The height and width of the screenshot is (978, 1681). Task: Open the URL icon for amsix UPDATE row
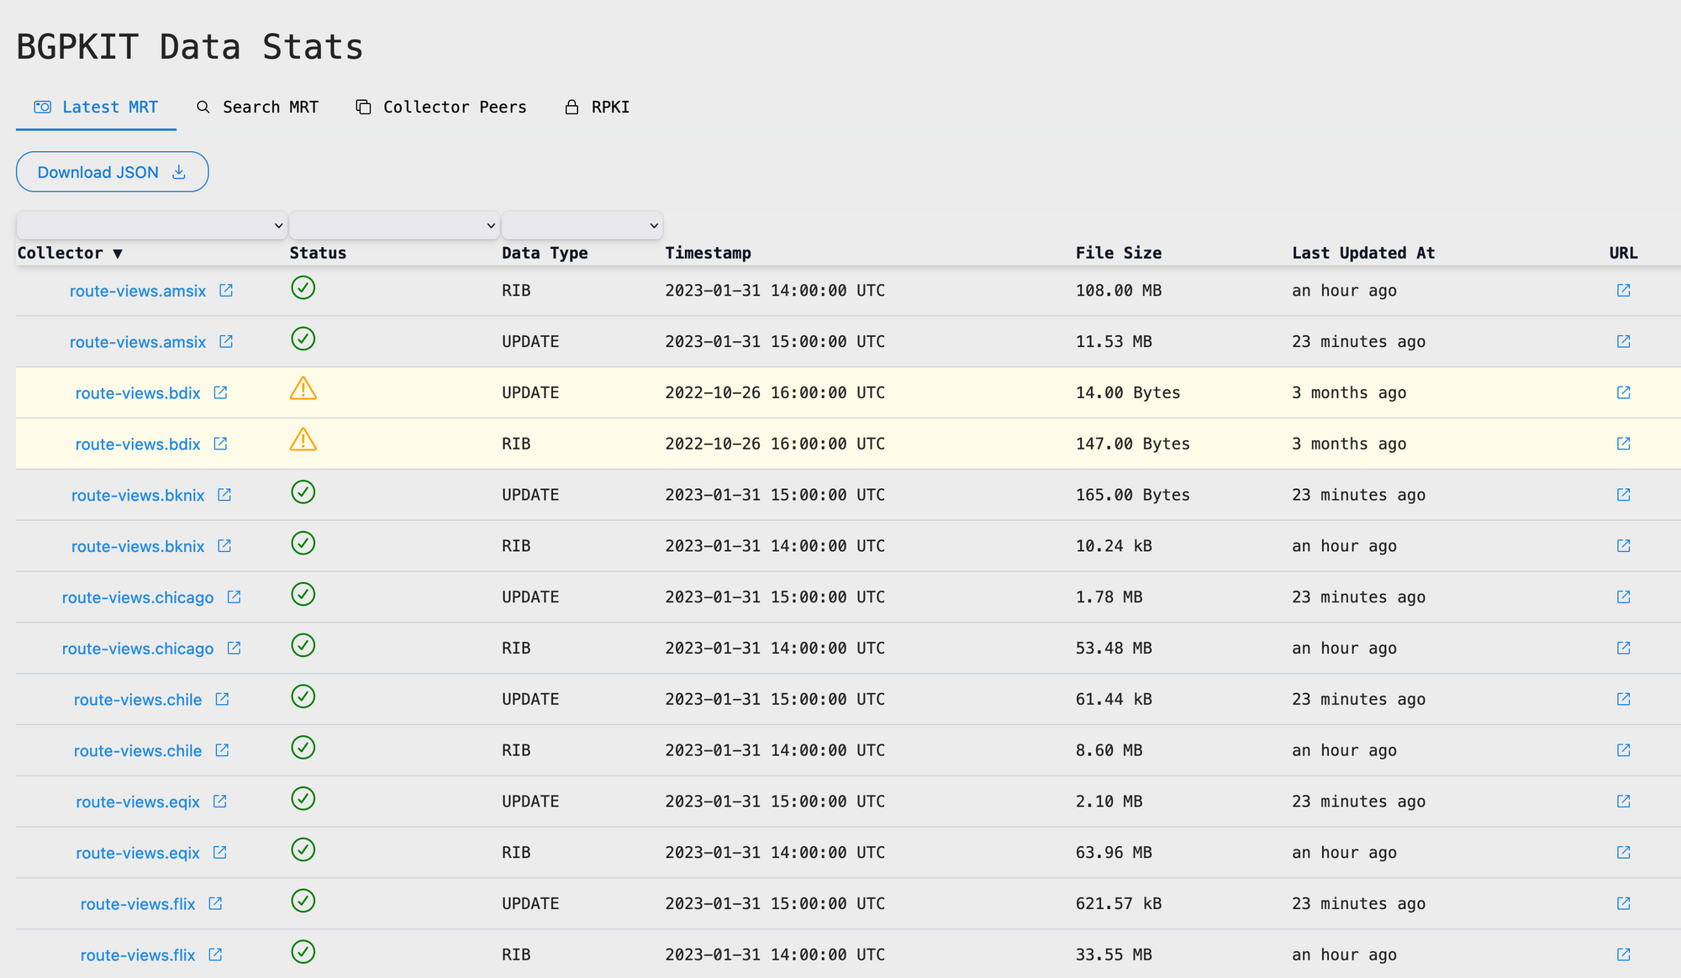coord(1623,341)
